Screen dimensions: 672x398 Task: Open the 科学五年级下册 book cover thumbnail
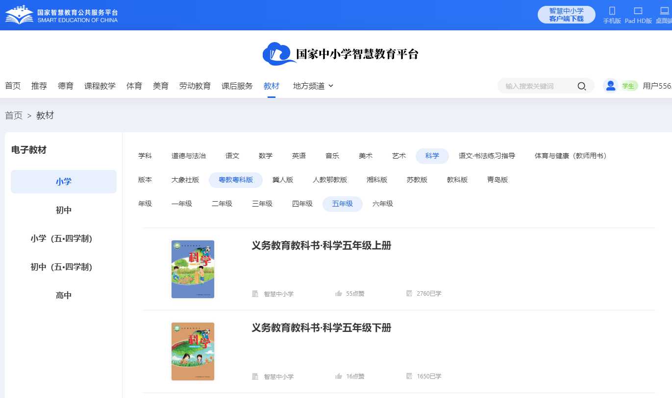click(193, 351)
